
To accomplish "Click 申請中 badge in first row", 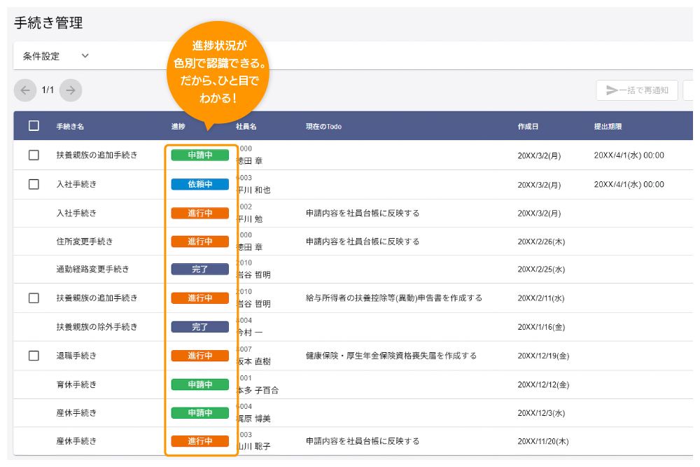I will click(x=200, y=155).
